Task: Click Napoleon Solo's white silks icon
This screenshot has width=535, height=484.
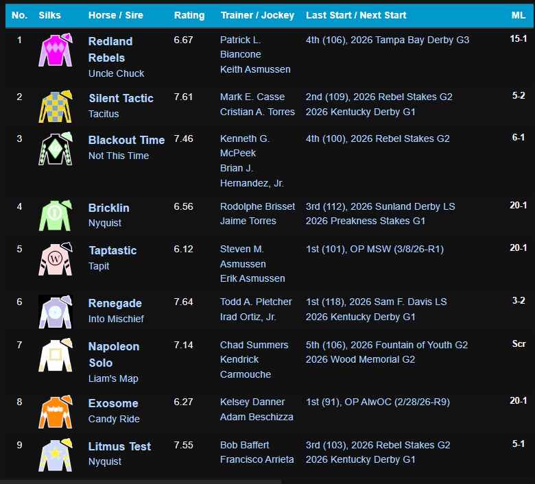Action: pos(56,354)
